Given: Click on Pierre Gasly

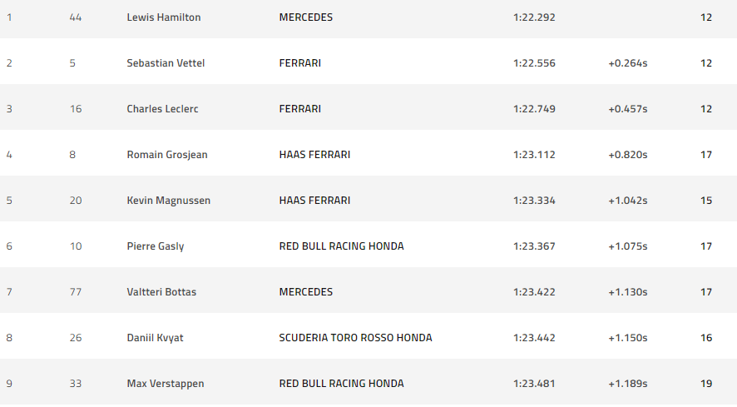Looking at the screenshot, I should [x=156, y=246].
